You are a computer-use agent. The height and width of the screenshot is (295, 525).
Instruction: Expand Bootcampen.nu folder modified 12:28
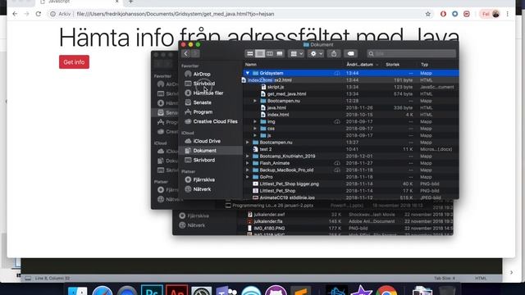pos(255,101)
